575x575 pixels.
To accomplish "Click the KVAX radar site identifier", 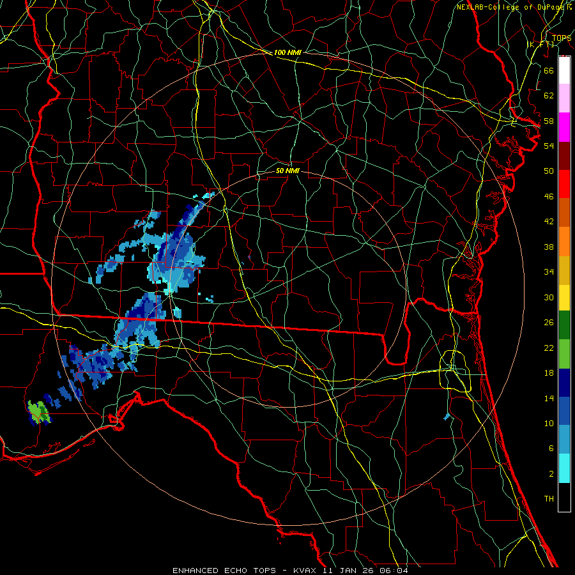I will coord(306,571).
